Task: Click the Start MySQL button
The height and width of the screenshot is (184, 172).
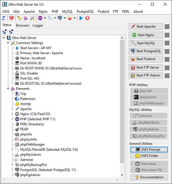Action: click(146, 43)
